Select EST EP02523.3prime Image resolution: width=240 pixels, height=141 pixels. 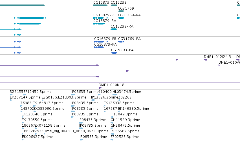[112, 140]
